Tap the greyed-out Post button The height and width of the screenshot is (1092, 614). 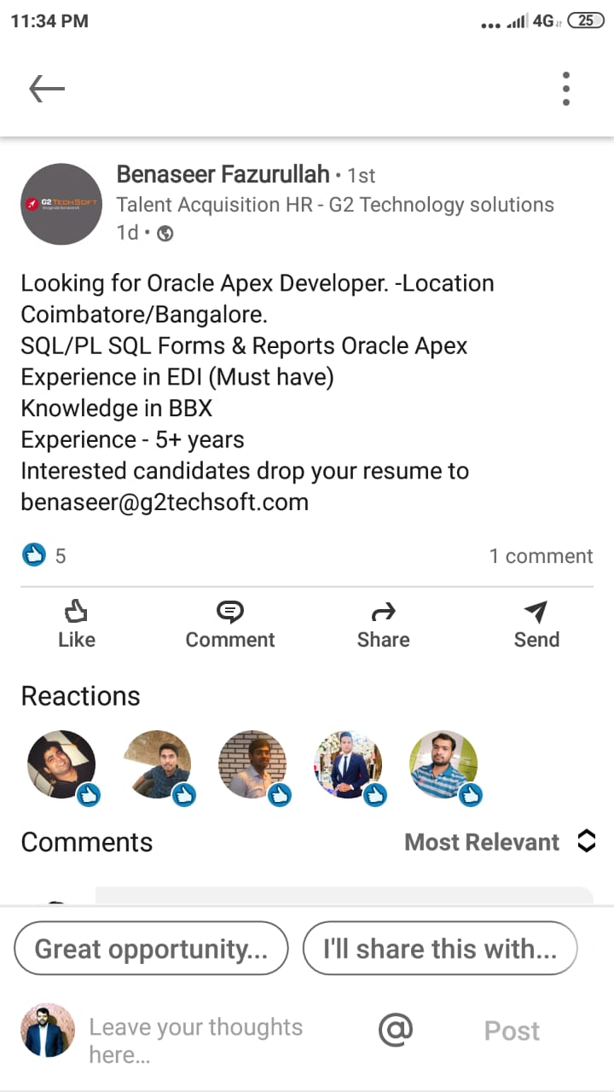[x=512, y=1031]
